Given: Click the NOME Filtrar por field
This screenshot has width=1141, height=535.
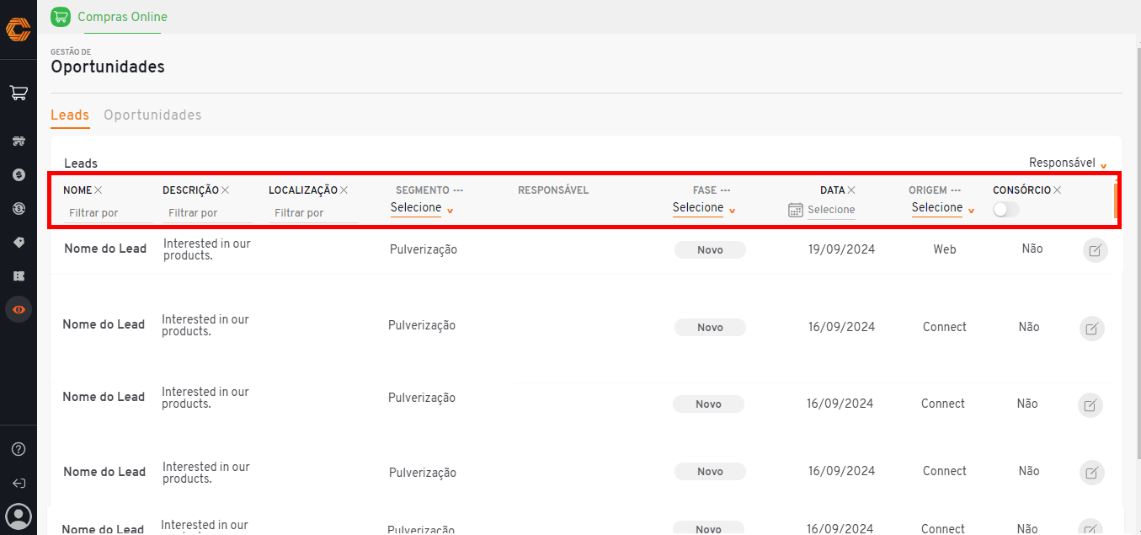Looking at the screenshot, I should click(x=108, y=213).
